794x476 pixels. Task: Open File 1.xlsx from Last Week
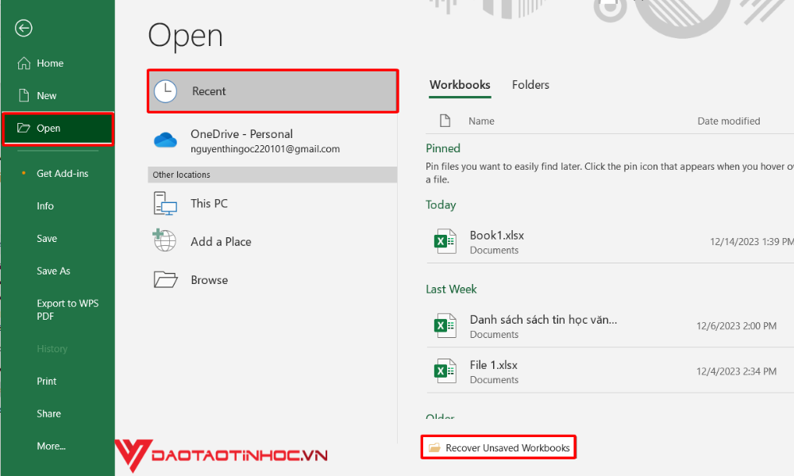(492, 366)
